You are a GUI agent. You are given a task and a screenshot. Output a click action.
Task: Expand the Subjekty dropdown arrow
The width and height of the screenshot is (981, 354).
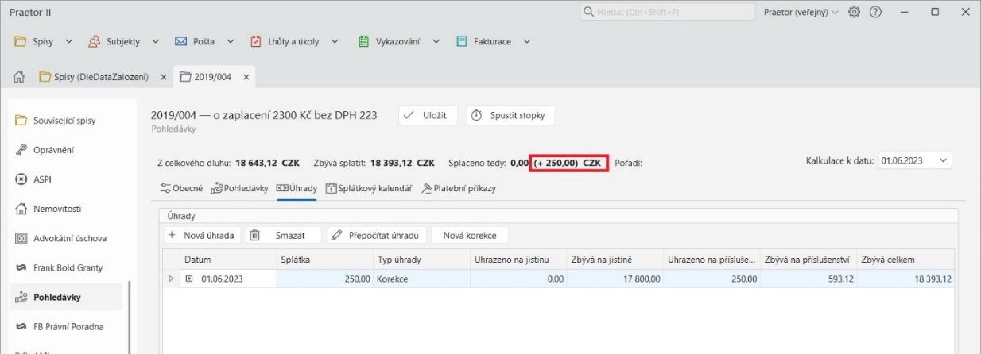coord(156,41)
